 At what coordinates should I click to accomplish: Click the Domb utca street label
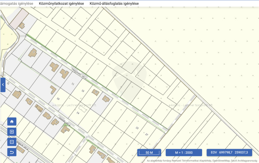(64, 121)
